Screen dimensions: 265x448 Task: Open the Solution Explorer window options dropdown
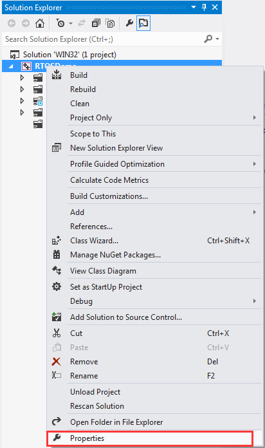tap(194, 7)
